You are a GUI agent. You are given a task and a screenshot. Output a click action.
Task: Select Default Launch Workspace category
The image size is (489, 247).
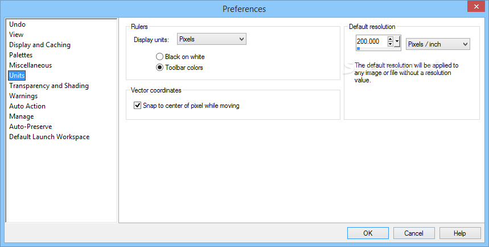[49, 137]
